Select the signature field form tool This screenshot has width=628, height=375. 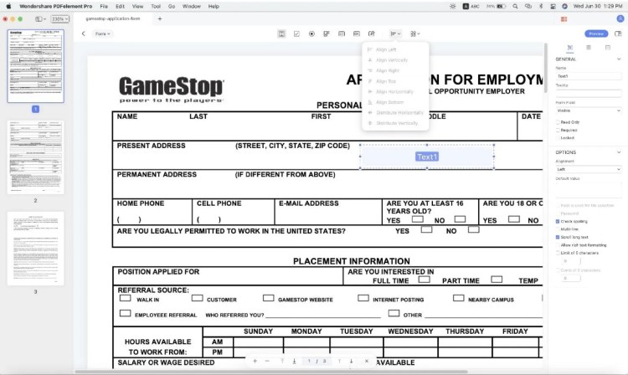click(x=372, y=34)
